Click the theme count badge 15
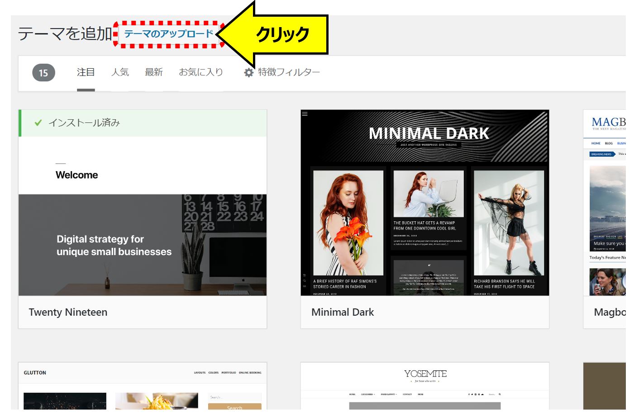Screen dimensions: 634x415 (43, 73)
